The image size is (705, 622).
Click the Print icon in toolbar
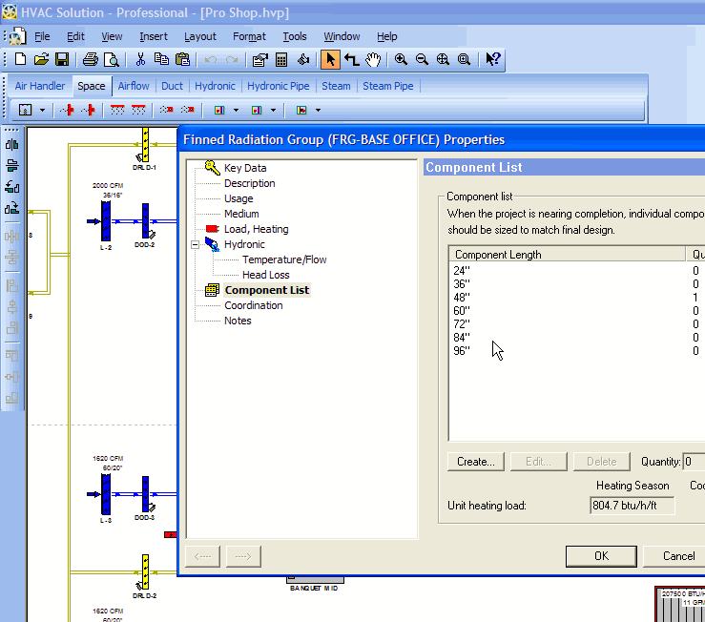point(90,59)
